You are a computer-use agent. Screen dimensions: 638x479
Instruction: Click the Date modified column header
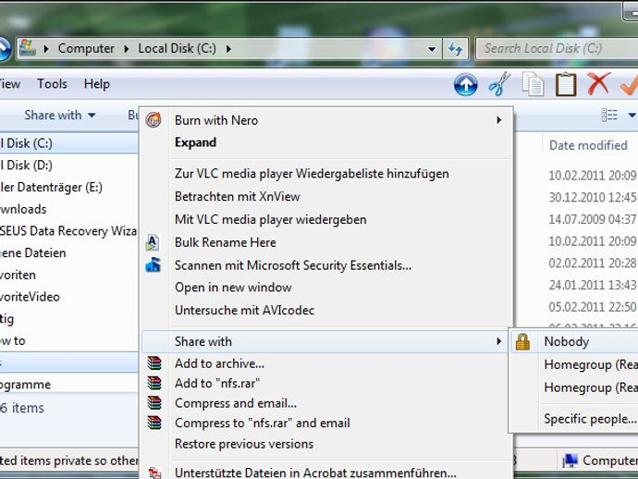click(590, 145)
